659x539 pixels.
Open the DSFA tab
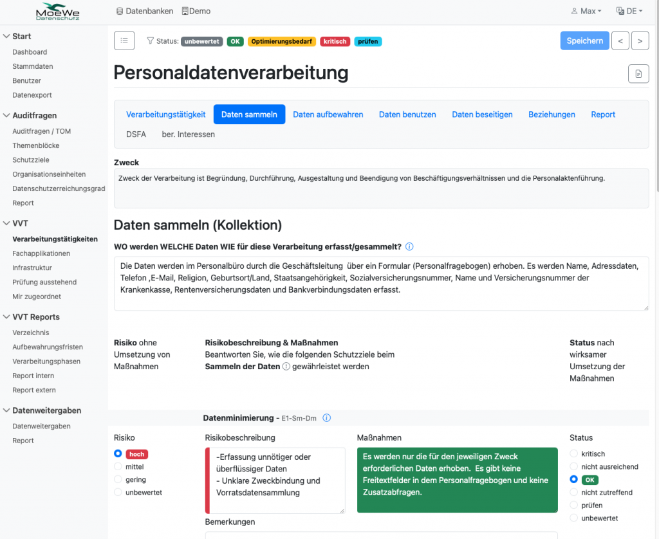(136, 134)
